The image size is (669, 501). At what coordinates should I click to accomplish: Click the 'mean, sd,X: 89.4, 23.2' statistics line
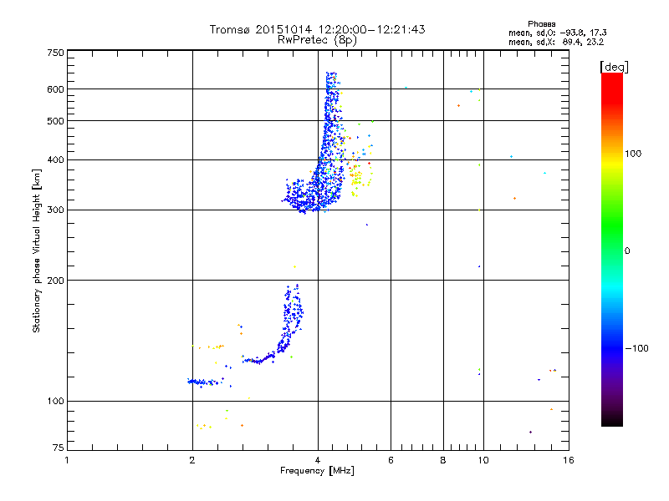coord(556,43)
